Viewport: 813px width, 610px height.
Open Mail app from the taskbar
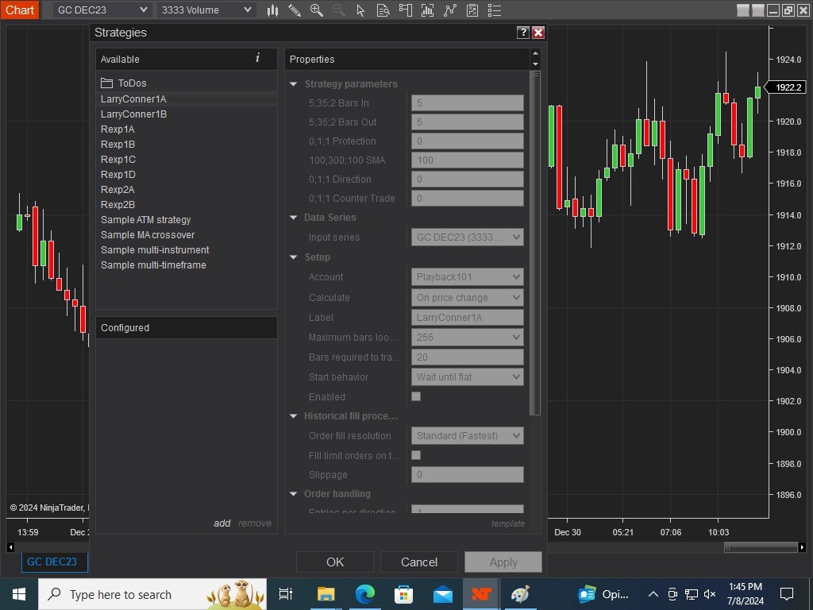pos(443,594)
